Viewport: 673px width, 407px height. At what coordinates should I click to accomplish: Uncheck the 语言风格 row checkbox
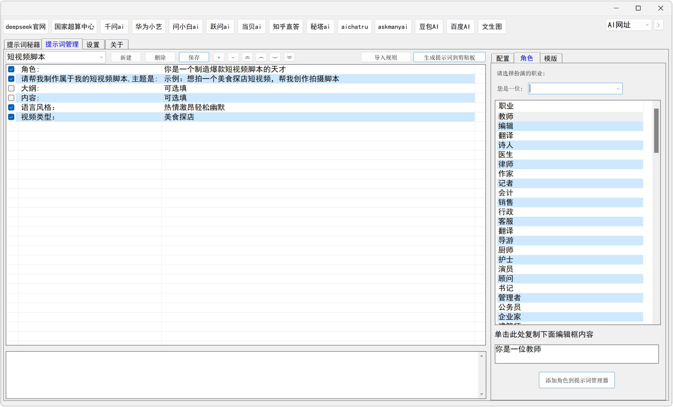point(11,107)
